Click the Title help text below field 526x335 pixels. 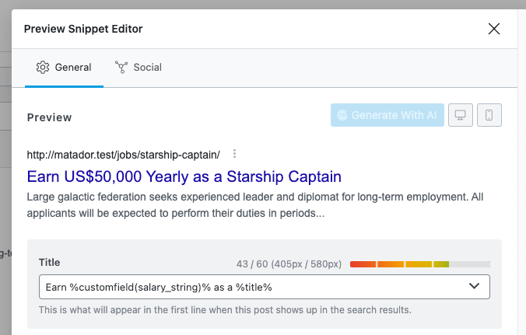pyautogui.click(x=224, y=310)
